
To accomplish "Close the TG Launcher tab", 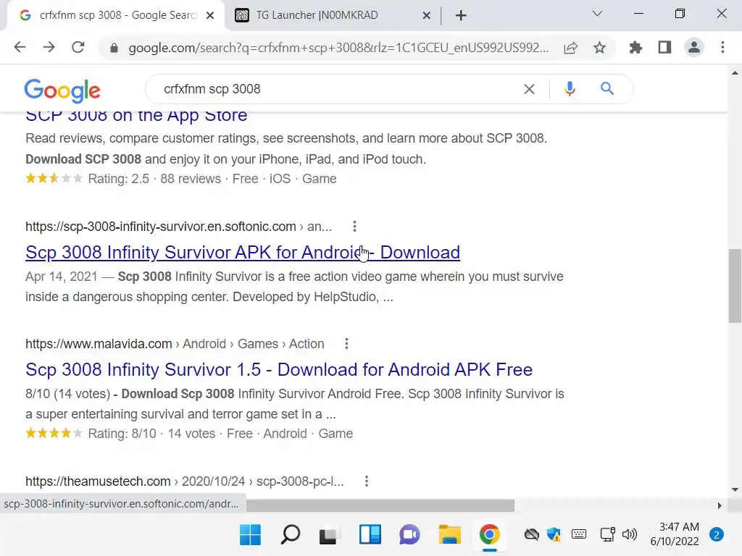I will tap(426, 16).
